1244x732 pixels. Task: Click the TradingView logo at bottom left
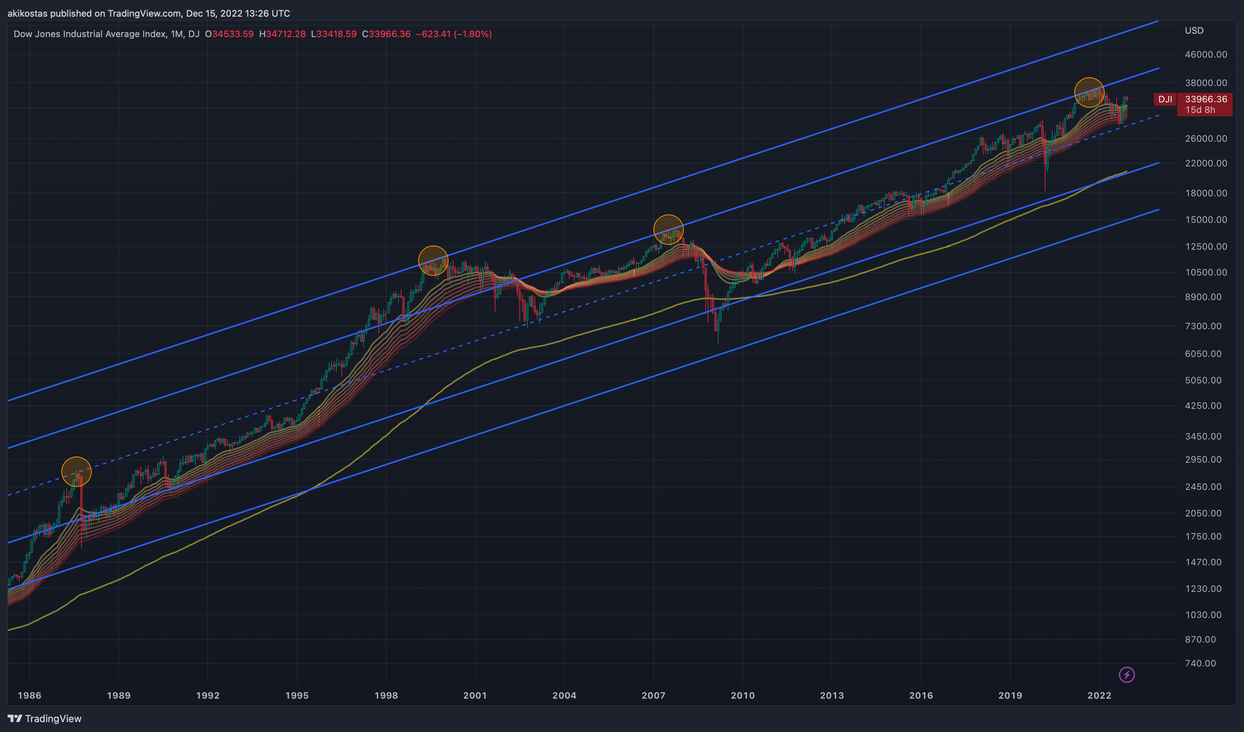point(44,719)
